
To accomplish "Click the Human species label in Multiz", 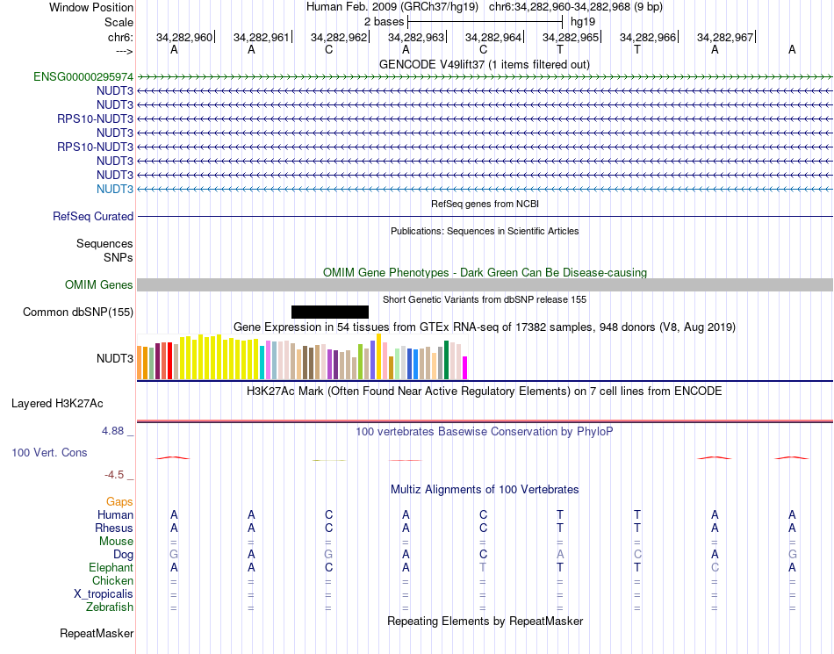I will (115, 514).
